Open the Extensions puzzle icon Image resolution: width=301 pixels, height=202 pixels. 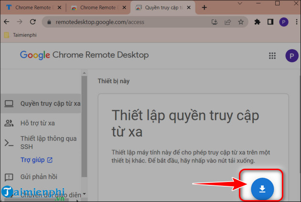pyautogui.click(x=257, y=22)
